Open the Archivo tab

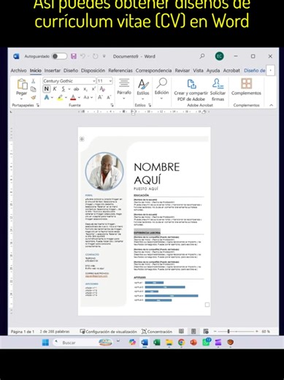point(18,70)
